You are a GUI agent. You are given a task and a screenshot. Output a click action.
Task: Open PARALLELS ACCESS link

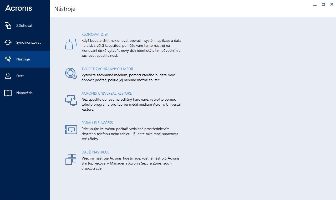(x=97, y=123)
